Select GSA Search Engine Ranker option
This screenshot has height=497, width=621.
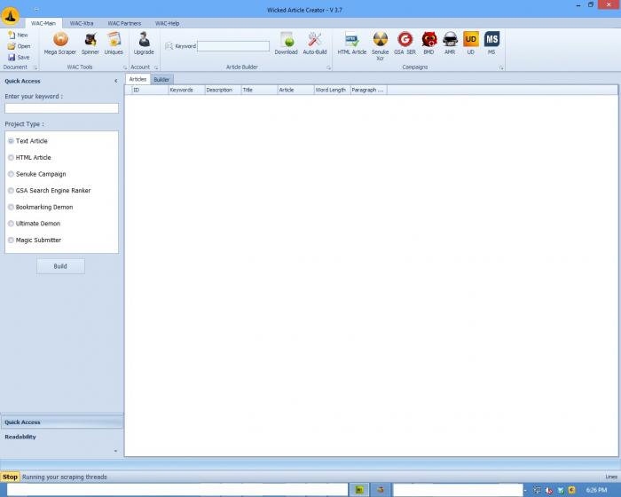pos(49,191)
